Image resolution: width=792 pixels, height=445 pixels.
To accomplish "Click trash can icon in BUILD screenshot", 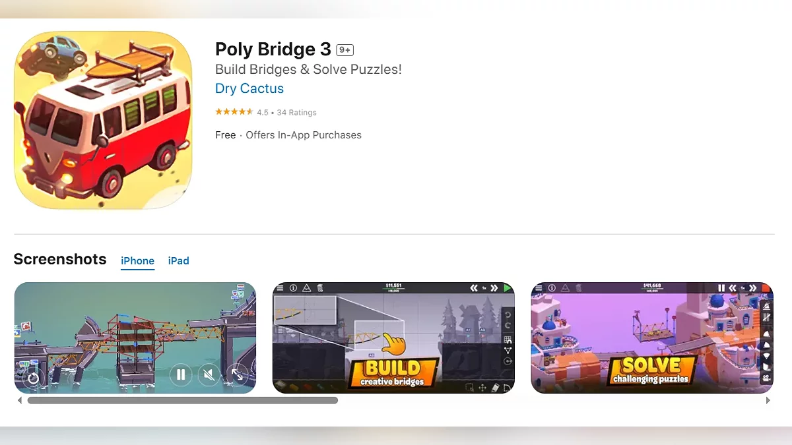I will (x=320, y=288).
